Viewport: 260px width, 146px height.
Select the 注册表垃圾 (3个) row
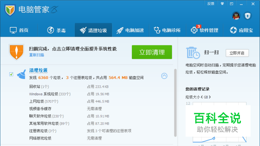coord(80,131)
